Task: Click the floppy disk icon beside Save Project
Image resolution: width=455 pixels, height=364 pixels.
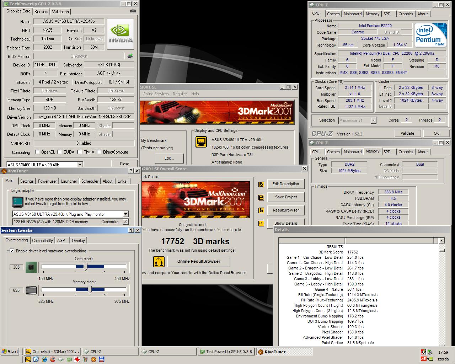Action: tap(261, 197)
